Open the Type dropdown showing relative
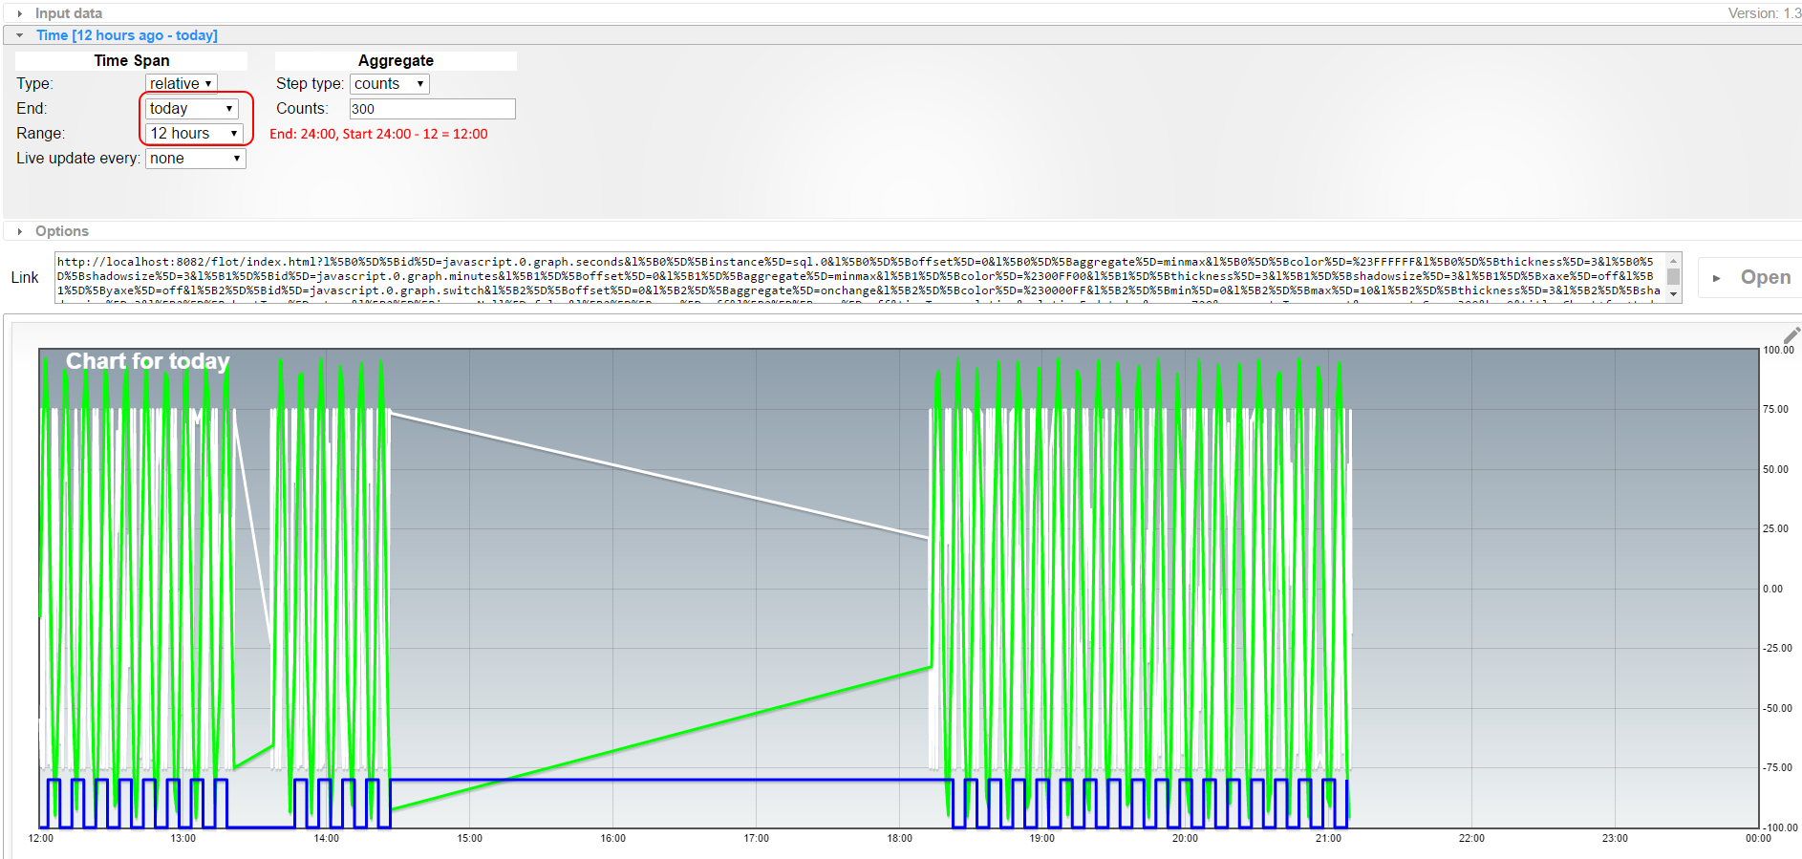Screen dimensions: 1802x859 [182, 84]
